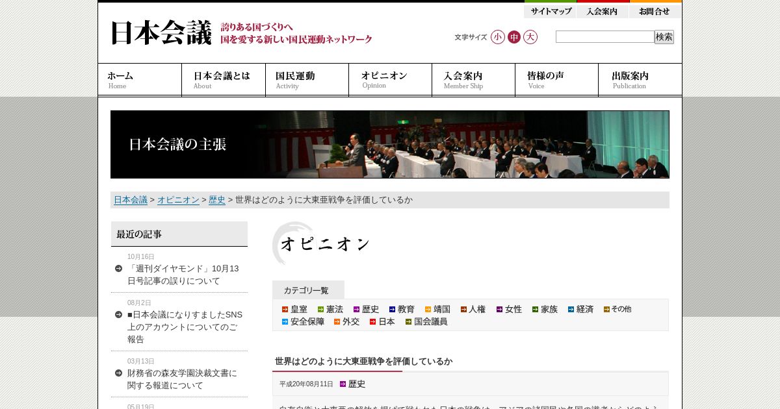Click the 日本会議 site logo

click(x=161, y=33)
